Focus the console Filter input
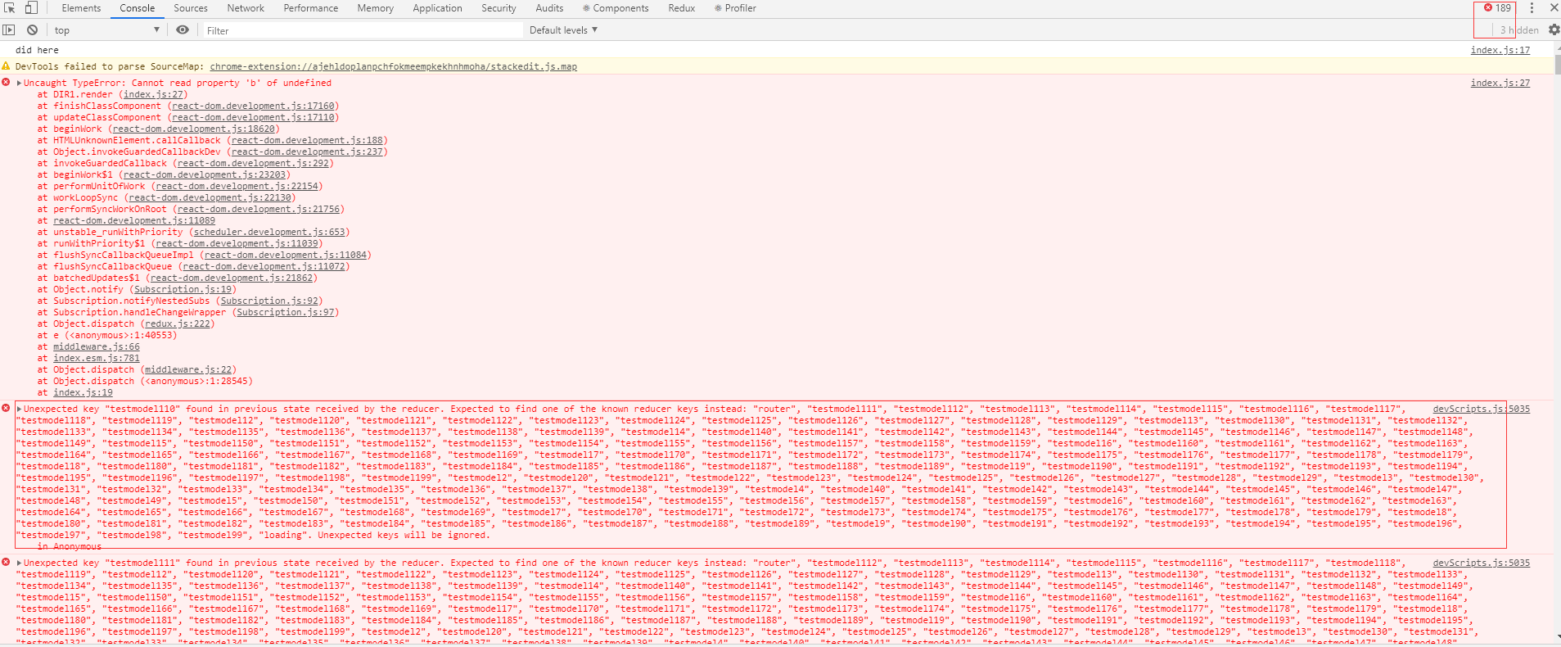 coord(362,30)
